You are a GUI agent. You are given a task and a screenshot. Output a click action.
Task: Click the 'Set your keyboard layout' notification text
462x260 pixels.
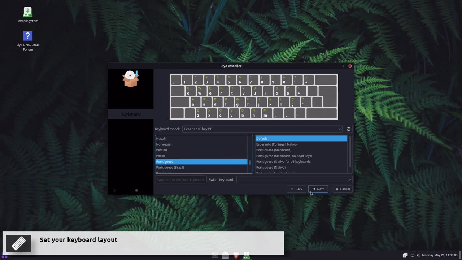coord(78,240)
